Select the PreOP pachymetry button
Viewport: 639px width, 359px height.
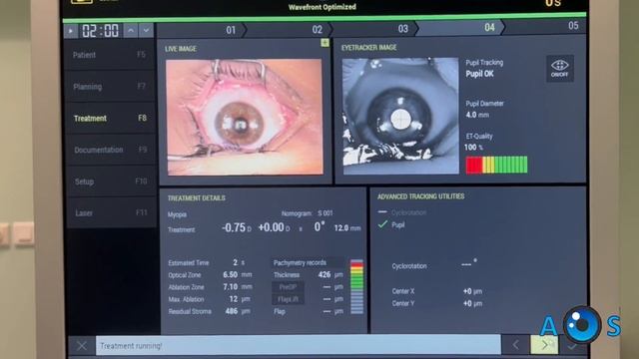click(x=289, y=287)
